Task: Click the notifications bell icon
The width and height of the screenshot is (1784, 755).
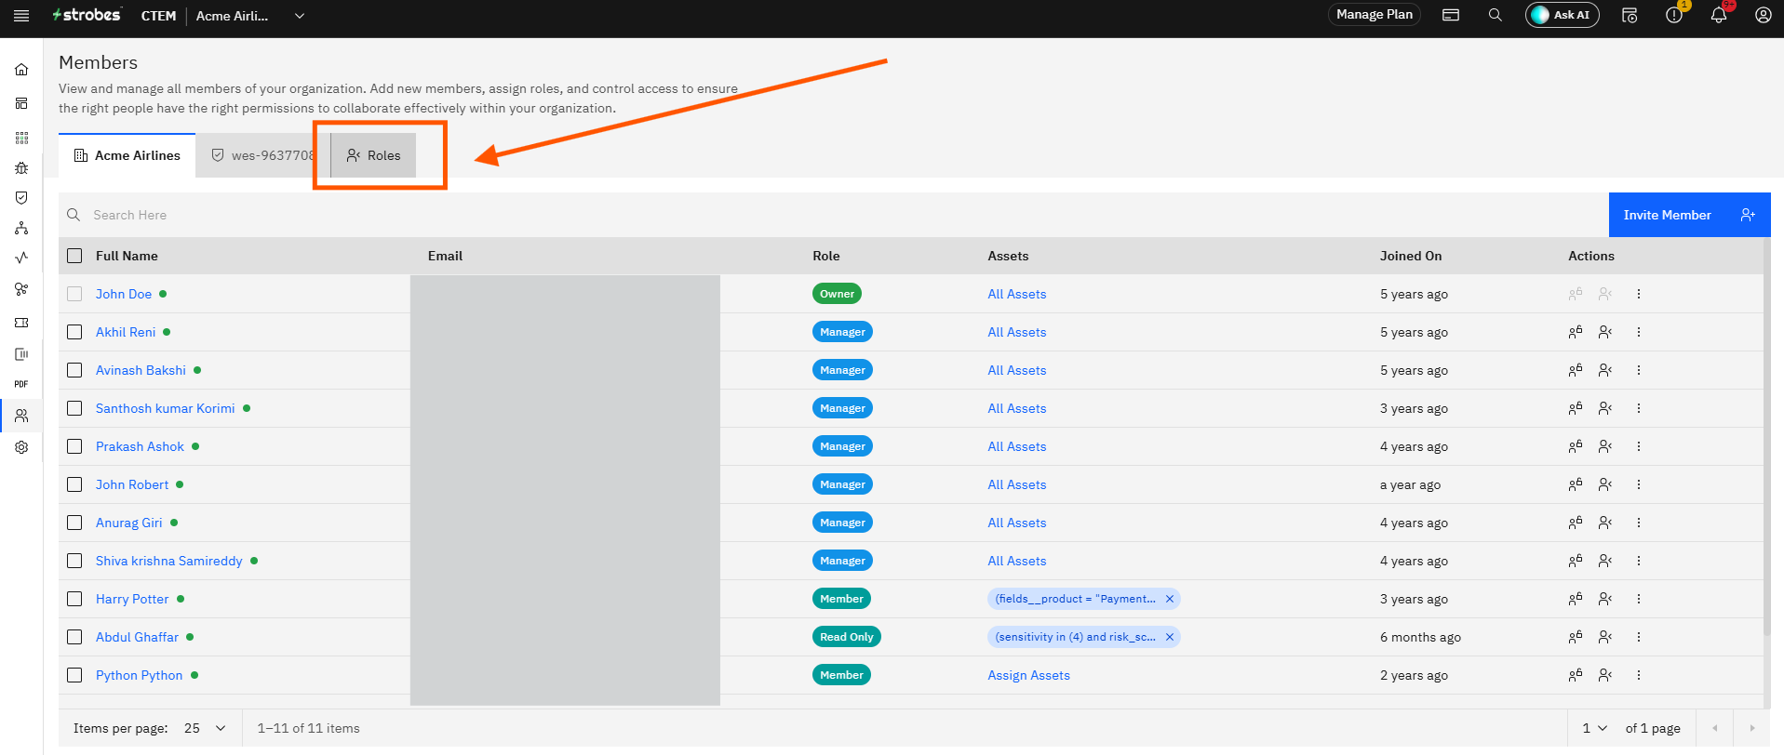Action: (x=1718, y=15)
